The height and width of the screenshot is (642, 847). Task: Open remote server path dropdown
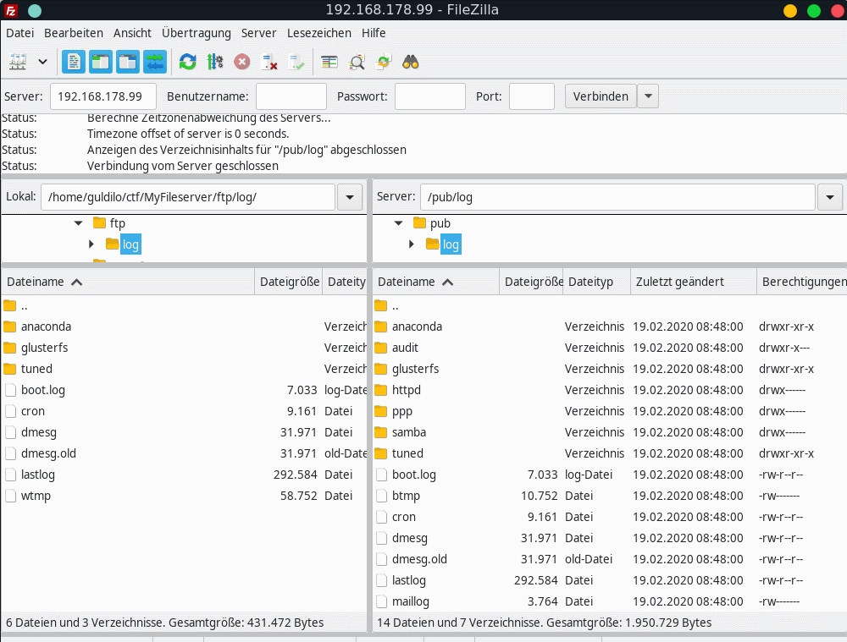point(830,197)
